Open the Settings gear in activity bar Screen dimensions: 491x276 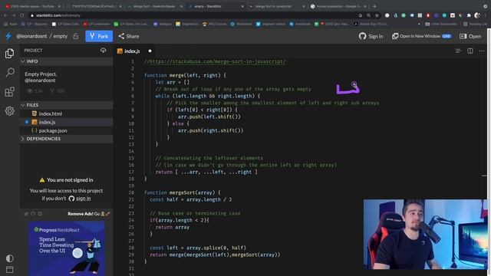point(9,110)
